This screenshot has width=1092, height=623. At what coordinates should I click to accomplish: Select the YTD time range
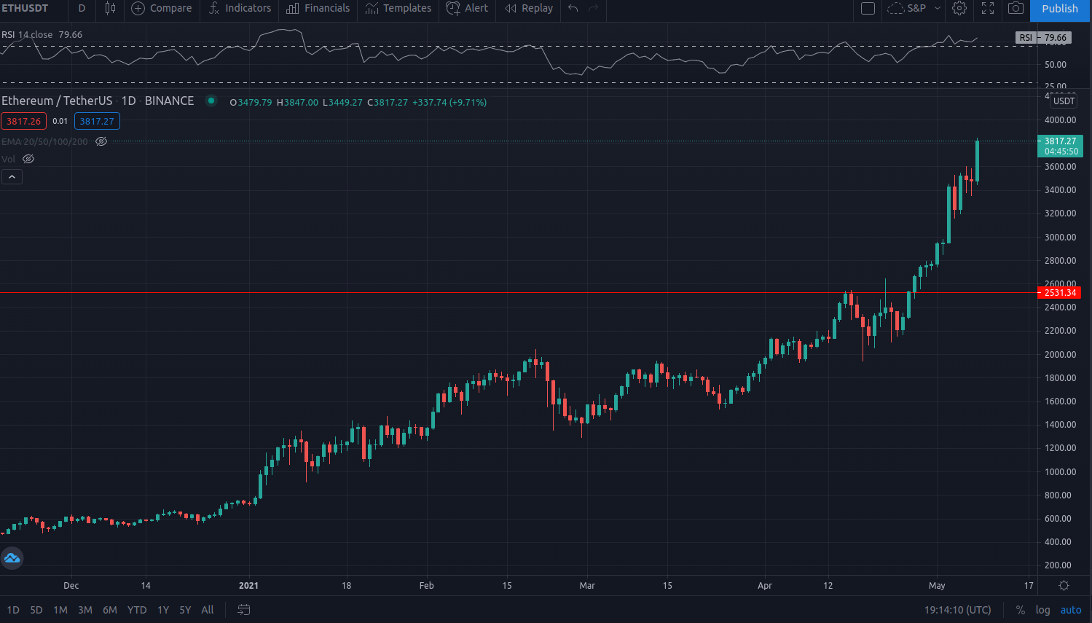coord(137,610)
